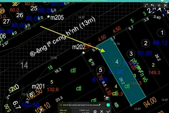
Task: Confirm the measurement with checkmark icon
Action: 108,111
